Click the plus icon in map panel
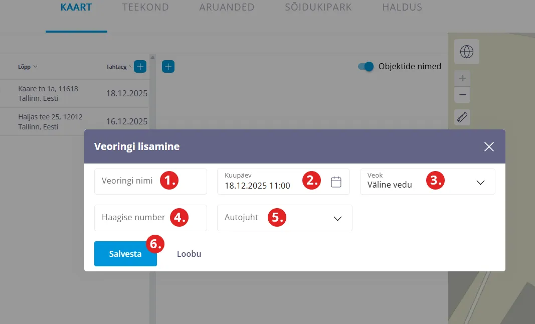This screenshot has width=535, height=324. point(168,66)
